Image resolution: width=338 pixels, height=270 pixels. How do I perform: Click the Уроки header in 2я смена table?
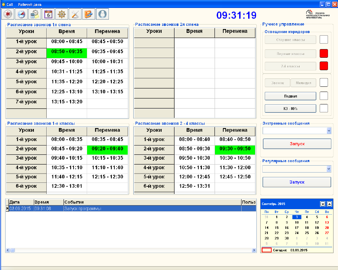tap(154, 33)
